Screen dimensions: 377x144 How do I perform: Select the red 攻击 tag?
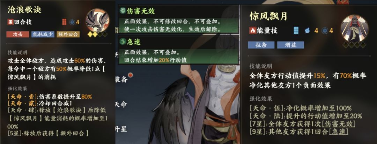click(18, 34)
